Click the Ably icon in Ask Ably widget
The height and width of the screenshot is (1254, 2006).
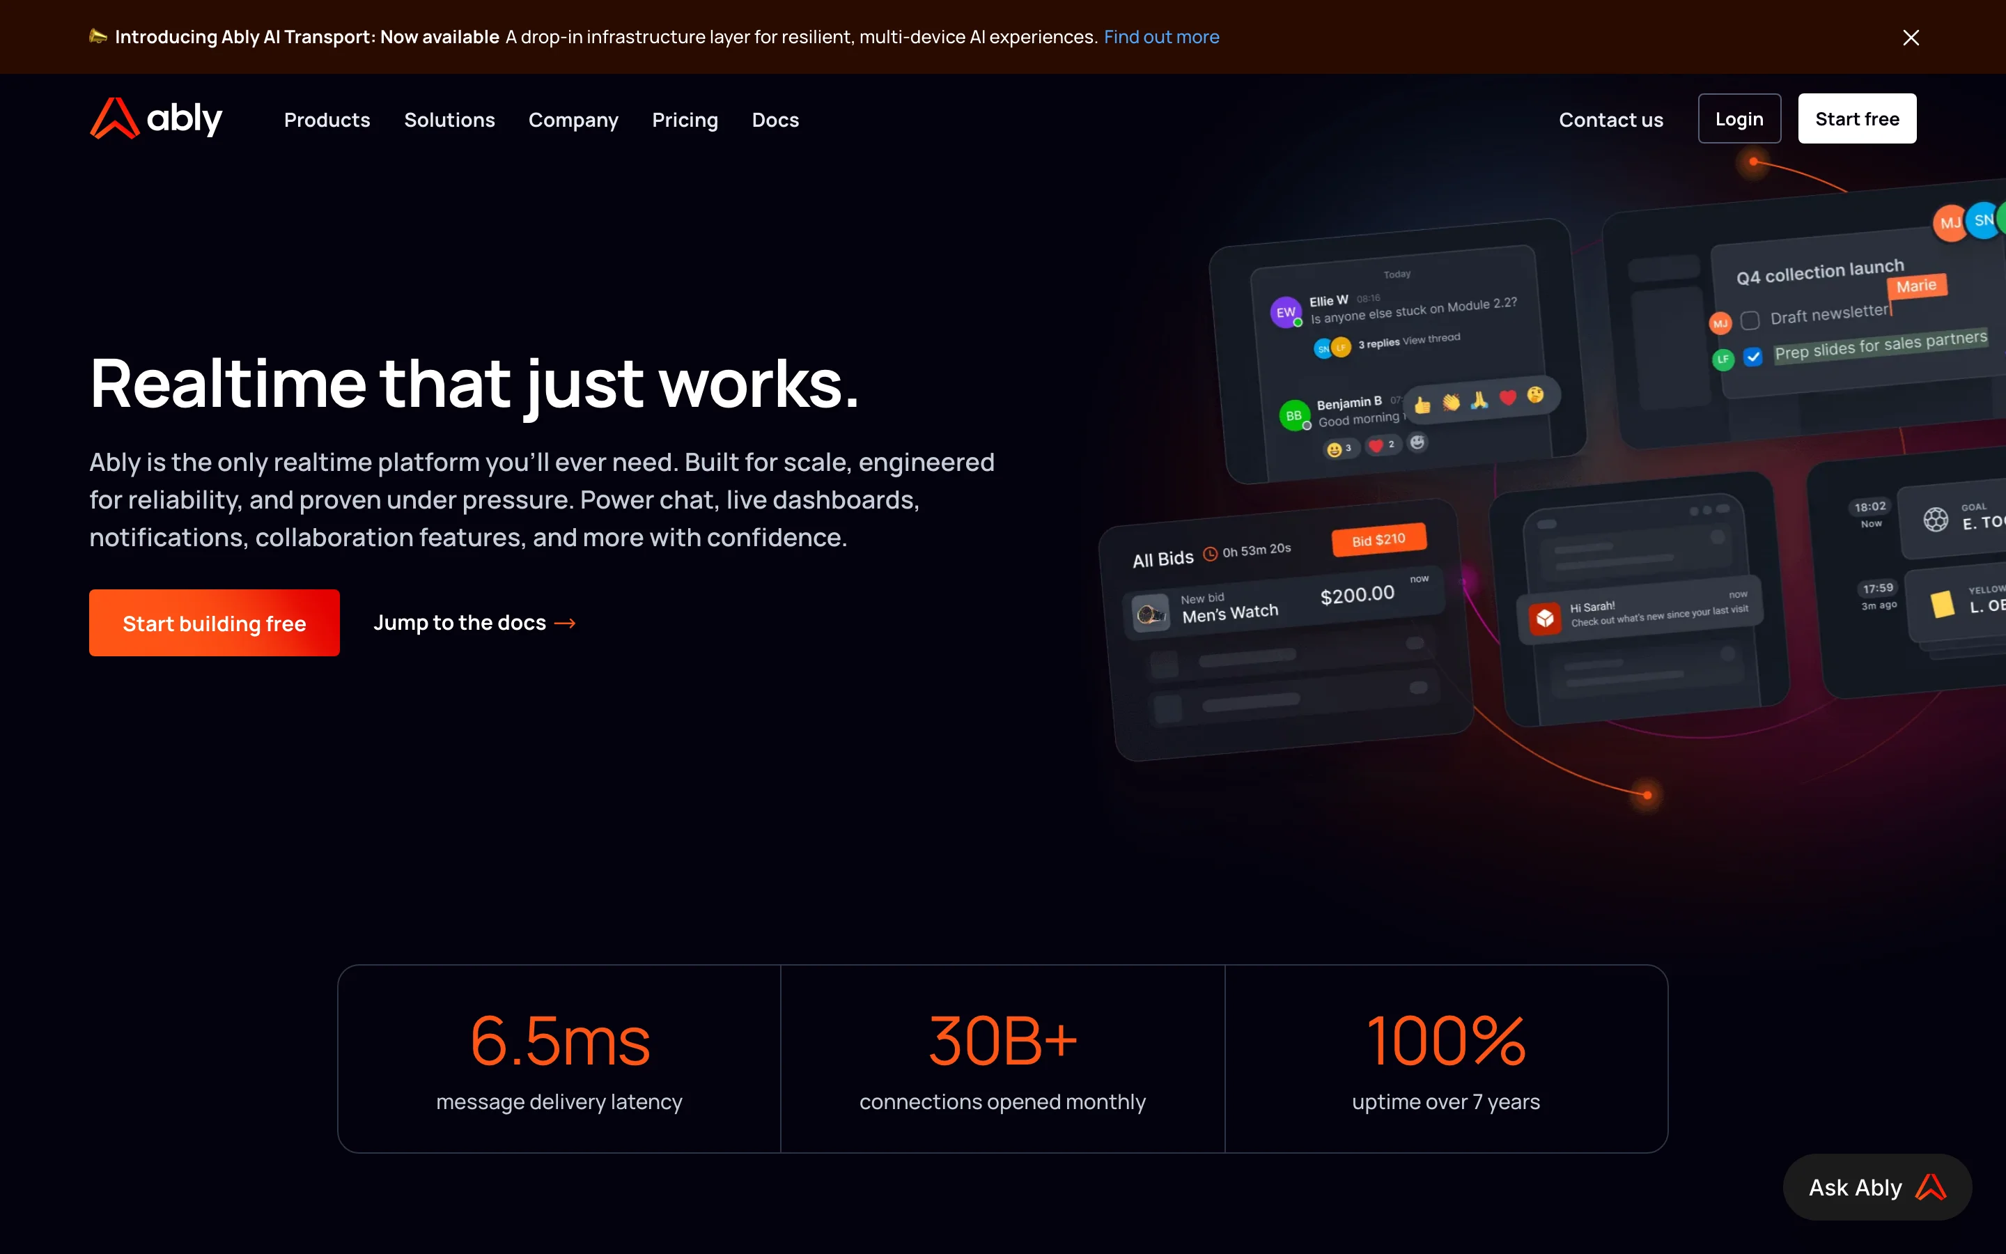pyautogui.click(x=1931, y=1187)
